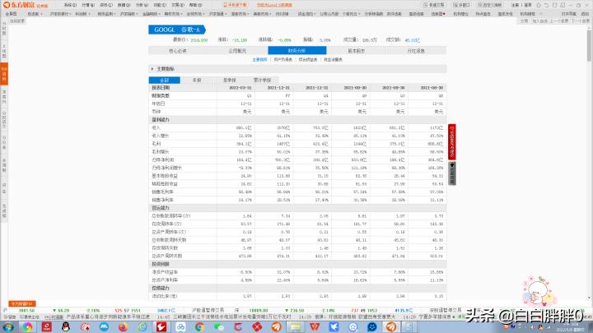This screenshot has height=333, width=593.
Task: Click the scrollbar down arrow at bottom right
Action: click(x=589, y=298)
